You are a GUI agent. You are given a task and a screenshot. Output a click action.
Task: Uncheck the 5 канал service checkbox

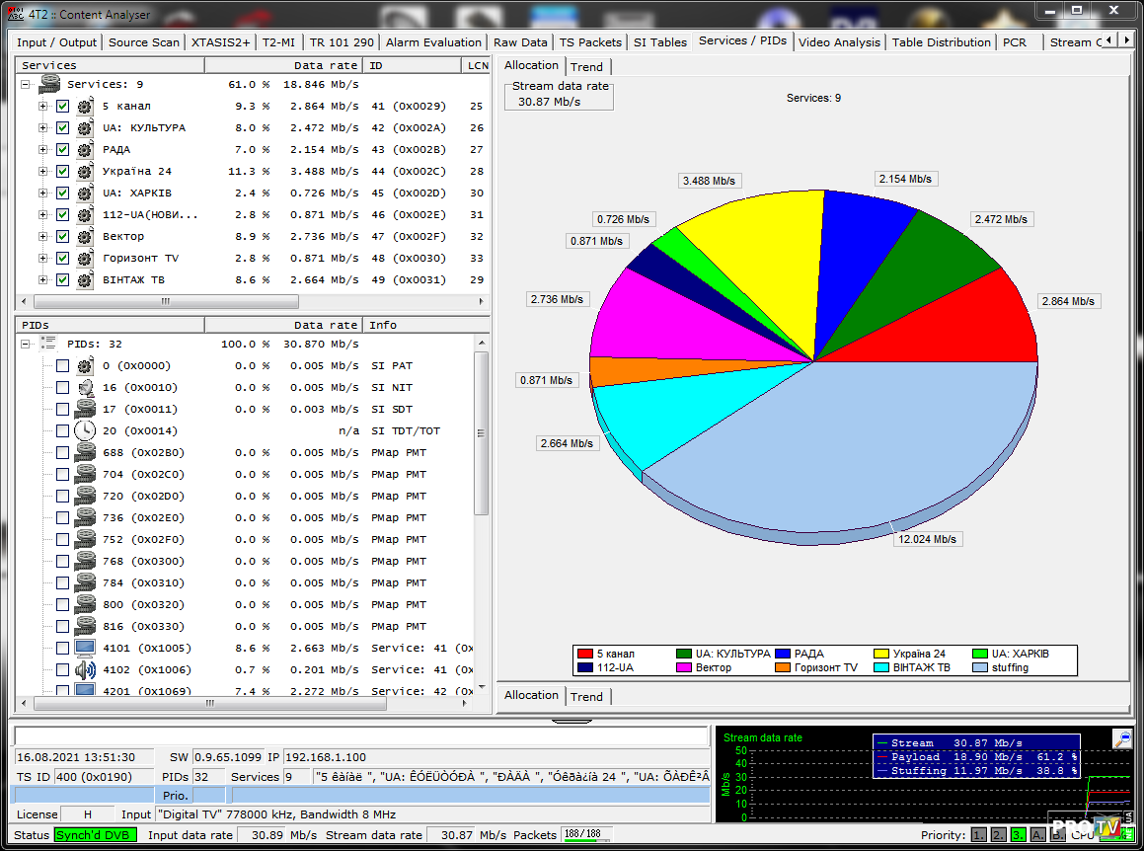[63, 106]
